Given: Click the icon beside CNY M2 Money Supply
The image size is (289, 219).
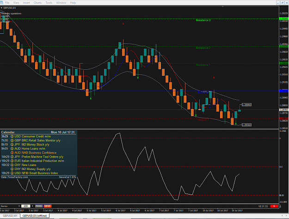Looking at the screenshot, I should pyautogui.click(x=12, y=169).
